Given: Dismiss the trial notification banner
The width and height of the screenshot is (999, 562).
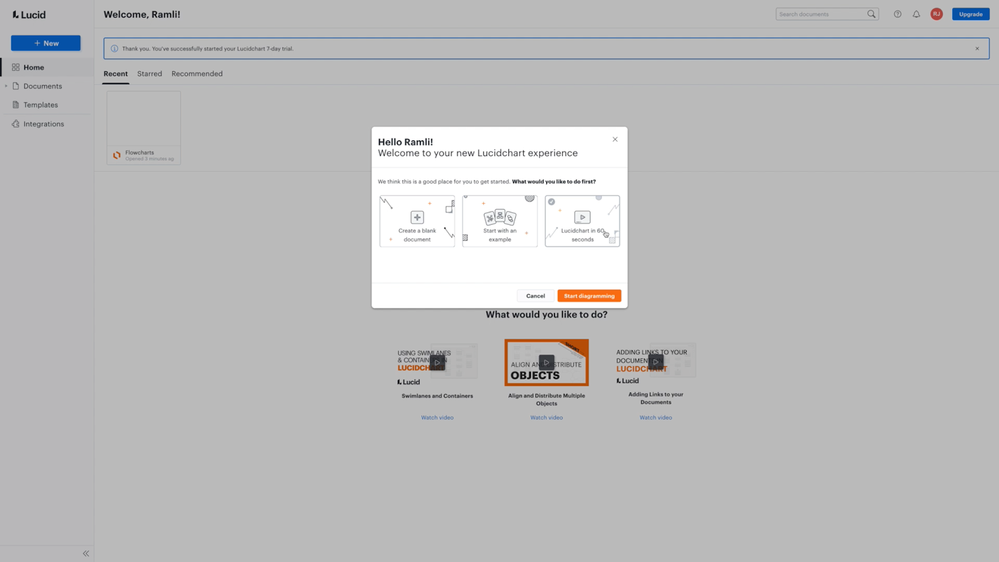Looking at the screenshot, I should pyautogui.click(x=977, y=49).
